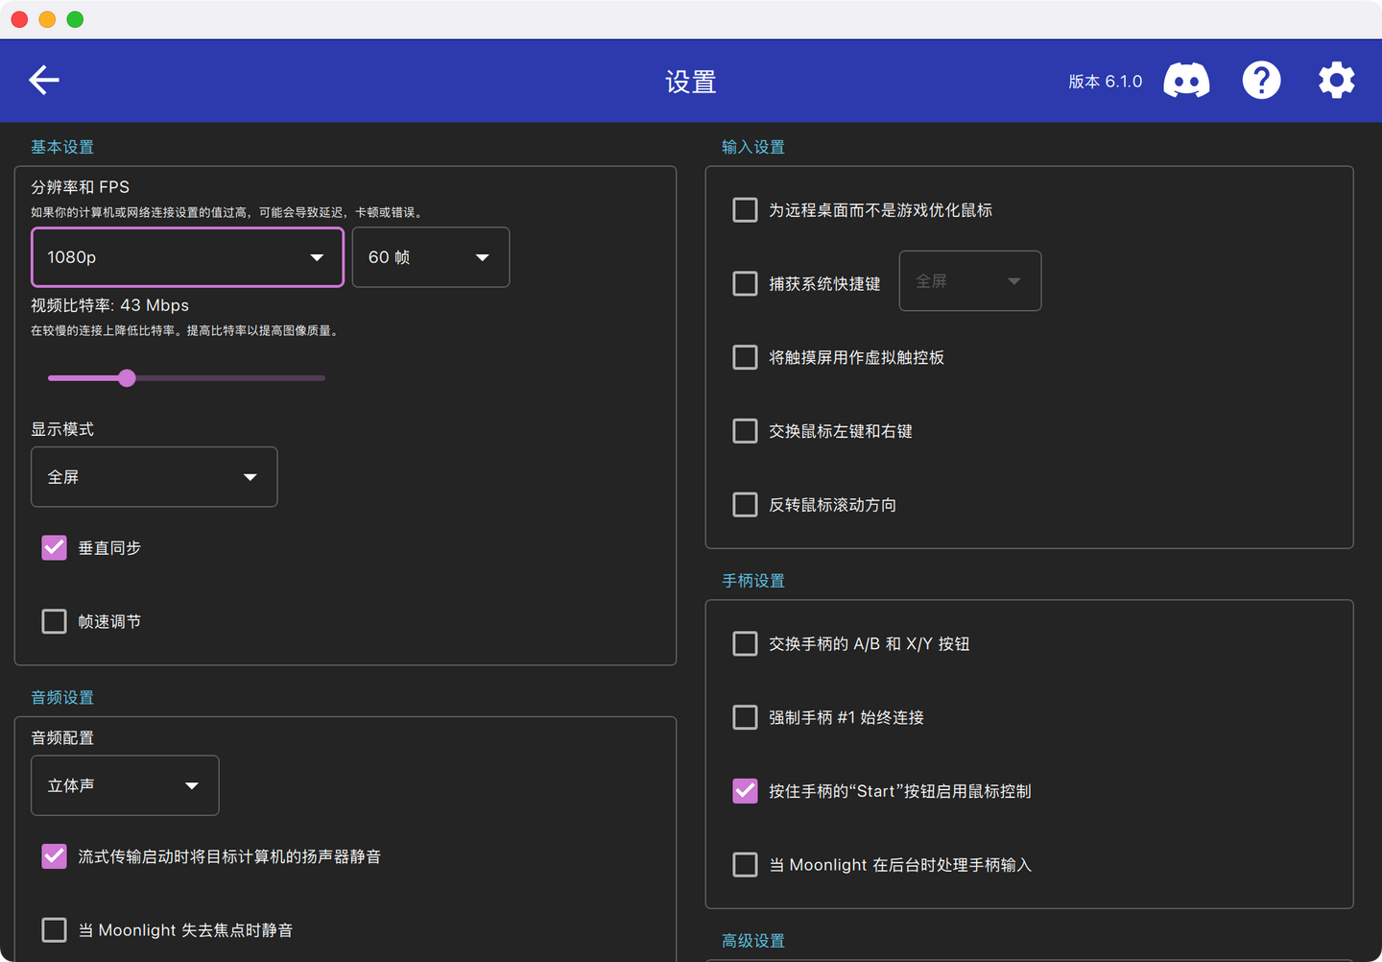Click the settings gear icon
1382x962 pixels.
(x=1336, y=81)
